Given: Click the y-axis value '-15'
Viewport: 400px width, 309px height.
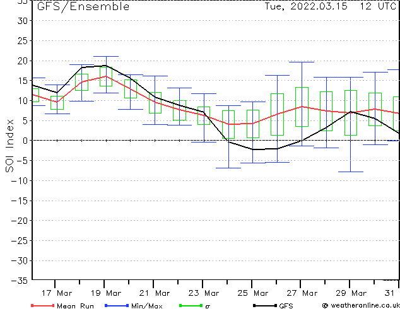Looking at the screenshot, I should click(20, 201).
